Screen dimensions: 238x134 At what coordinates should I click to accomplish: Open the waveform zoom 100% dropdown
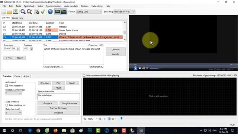click(97, 119)
